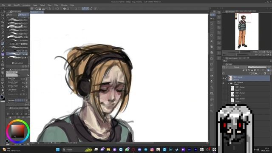The image size is (272, 153).
Task: Open Windows Start menu
Action: 58,150
